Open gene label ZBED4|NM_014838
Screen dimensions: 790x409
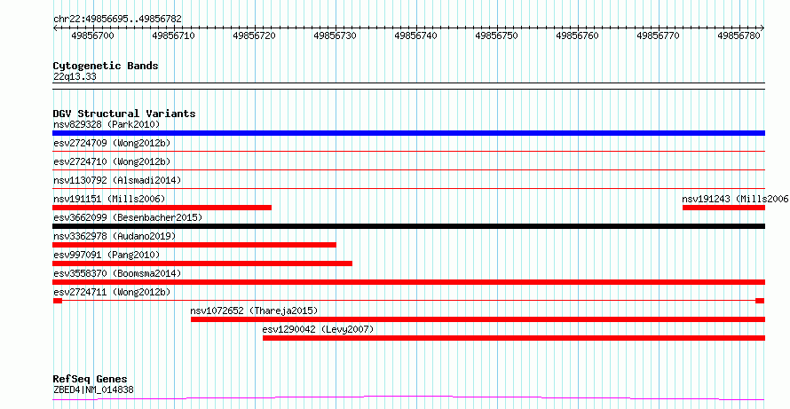pyautogui.click(x=94, y=389)
